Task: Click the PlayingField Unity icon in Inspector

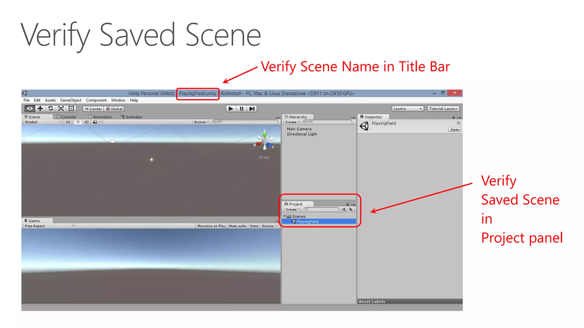Action: point(364,126)
